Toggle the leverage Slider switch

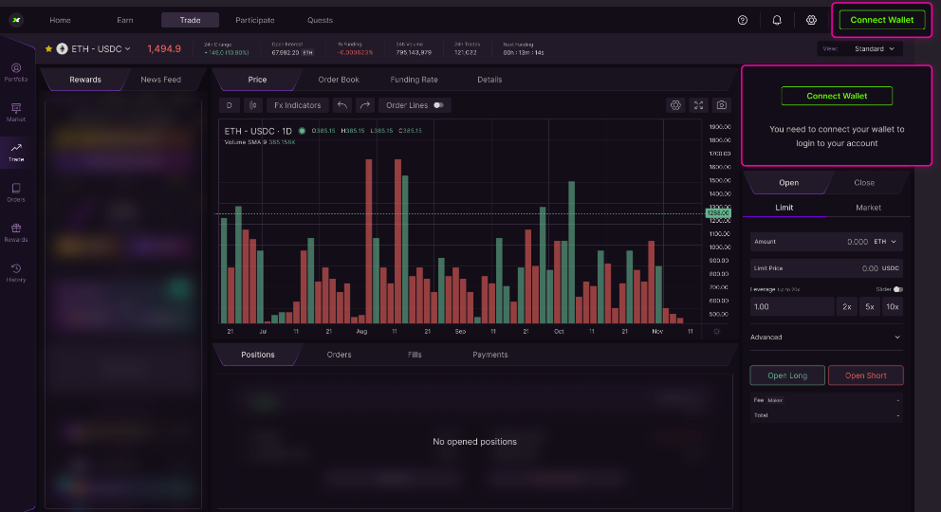pyautogui.click(x=897, y=289)
